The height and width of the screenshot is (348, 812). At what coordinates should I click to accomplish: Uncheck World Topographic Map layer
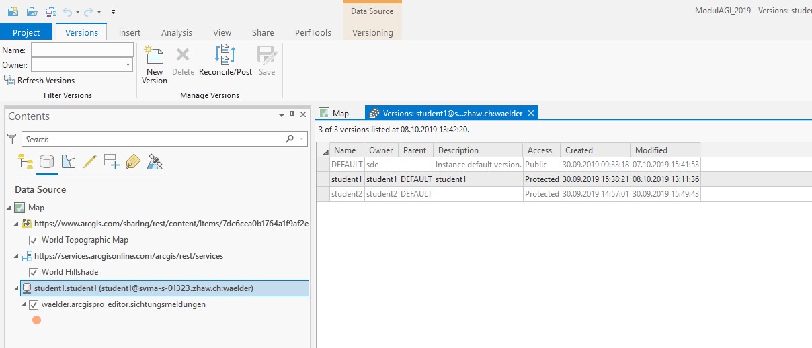click(34, 240)
